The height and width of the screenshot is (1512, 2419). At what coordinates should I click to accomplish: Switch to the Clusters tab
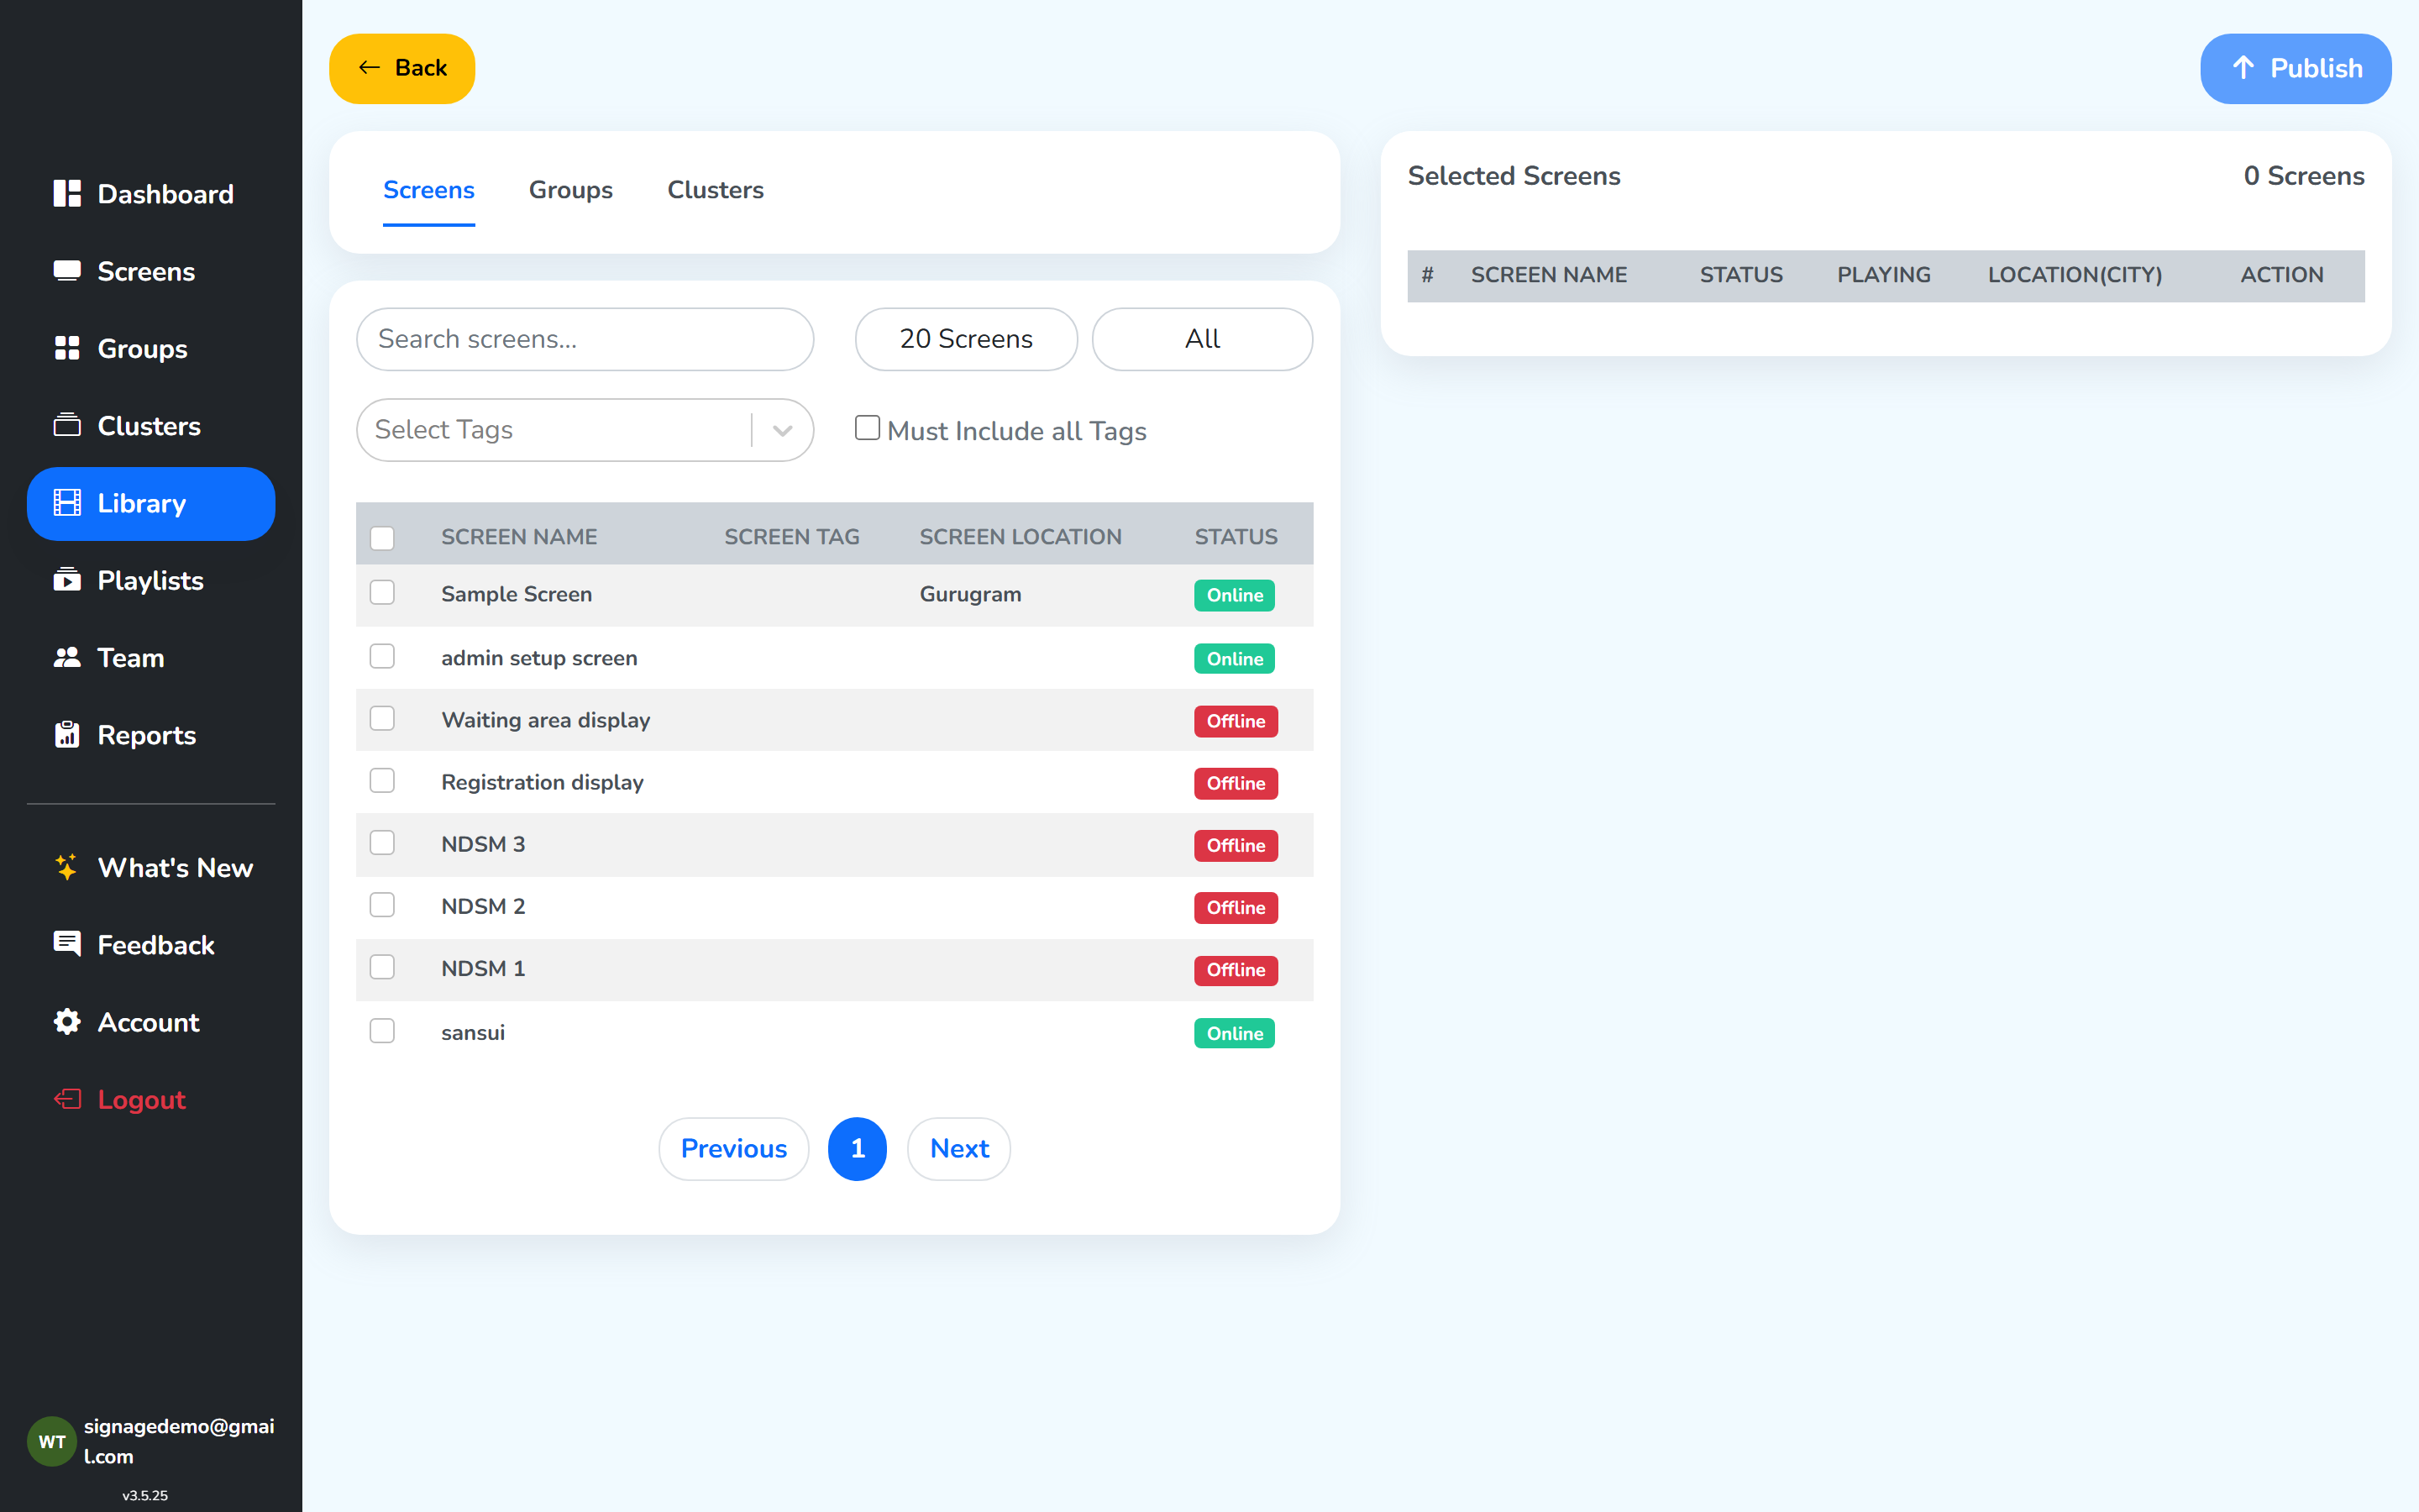click(x=716, y=190)
